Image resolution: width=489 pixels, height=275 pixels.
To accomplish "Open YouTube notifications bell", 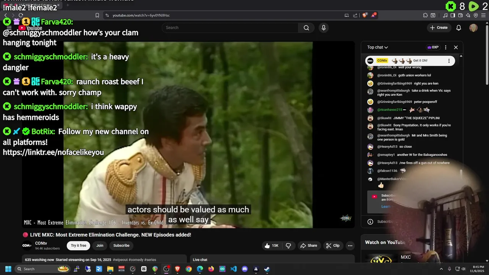I will (459, 27).
